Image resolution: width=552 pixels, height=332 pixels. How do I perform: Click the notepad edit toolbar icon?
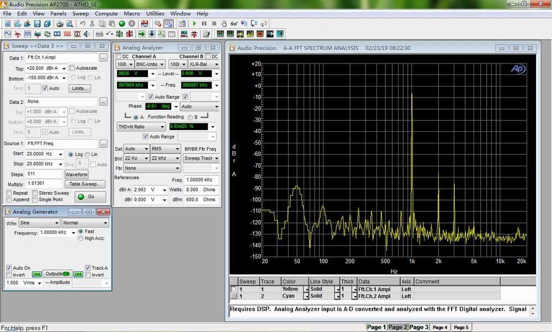tap(206, 34)
